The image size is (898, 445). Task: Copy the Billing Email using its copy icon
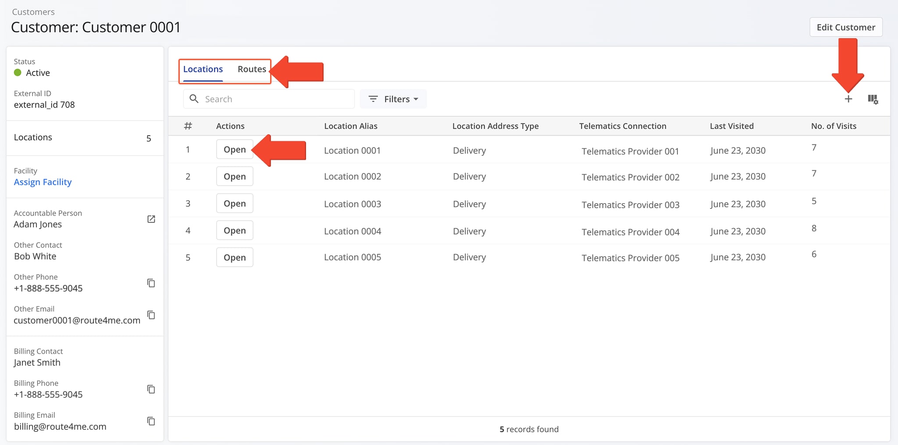[151, 421]
